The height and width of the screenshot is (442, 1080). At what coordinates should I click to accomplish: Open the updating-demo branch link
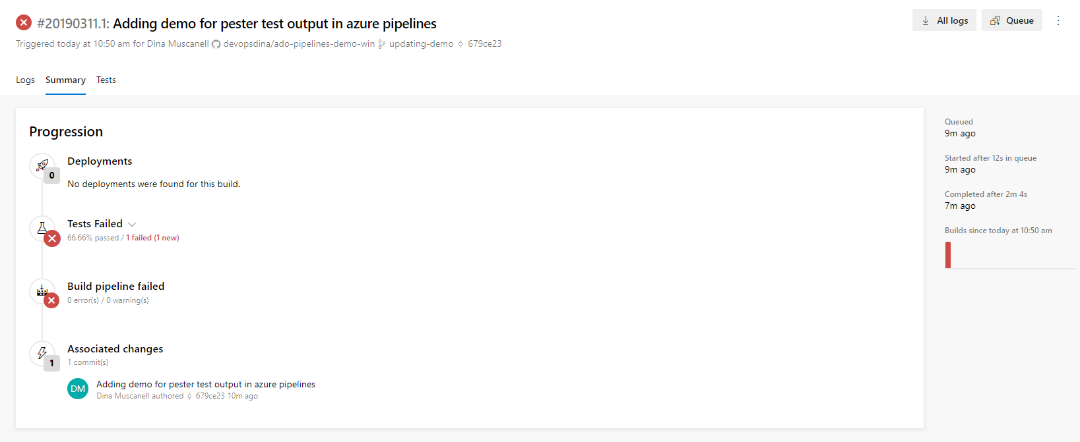(421, 44)
